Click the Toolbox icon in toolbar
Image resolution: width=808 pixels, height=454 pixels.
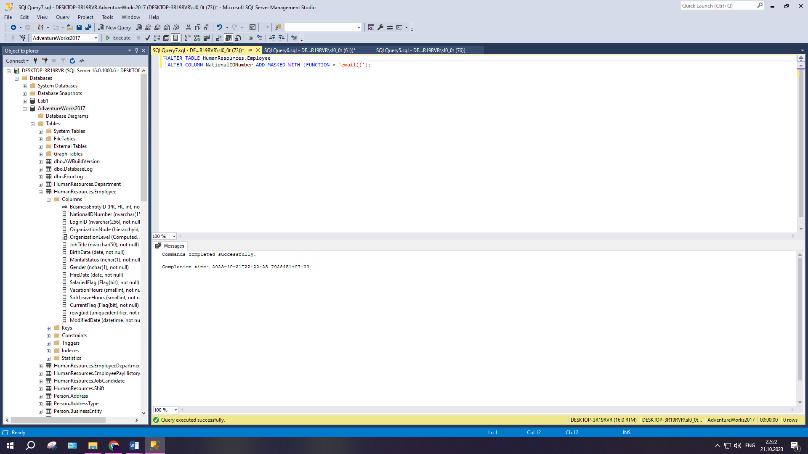[x=390, y=27]
